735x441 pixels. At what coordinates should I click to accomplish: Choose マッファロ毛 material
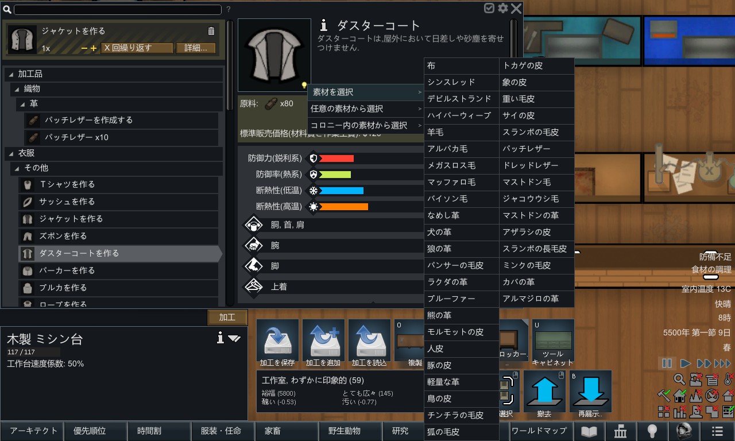[461, 182]
